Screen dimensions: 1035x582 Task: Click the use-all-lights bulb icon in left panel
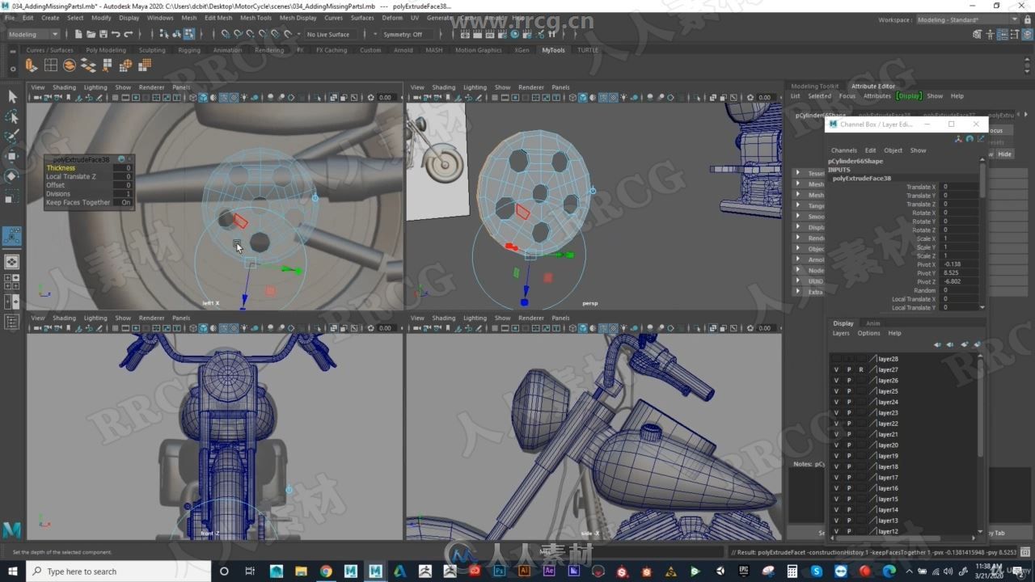(244, 98)
